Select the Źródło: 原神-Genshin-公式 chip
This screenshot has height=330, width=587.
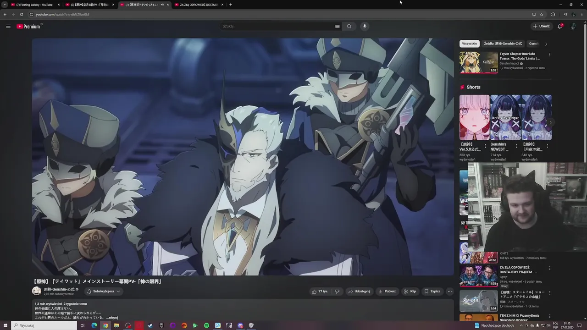[503, 44]
